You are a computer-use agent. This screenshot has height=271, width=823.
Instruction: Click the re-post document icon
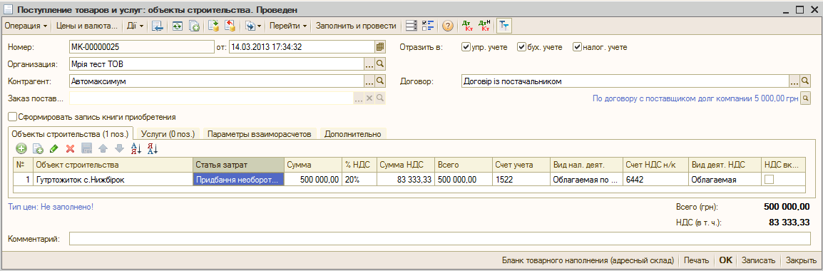178,25
